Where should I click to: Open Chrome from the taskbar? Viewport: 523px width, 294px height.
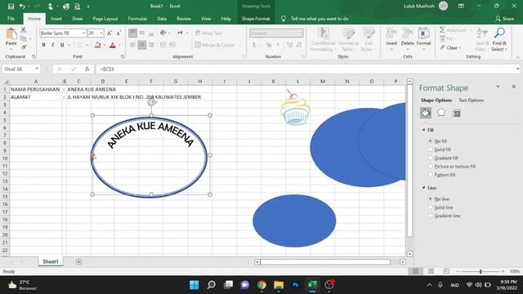click(x=261, y=285)
